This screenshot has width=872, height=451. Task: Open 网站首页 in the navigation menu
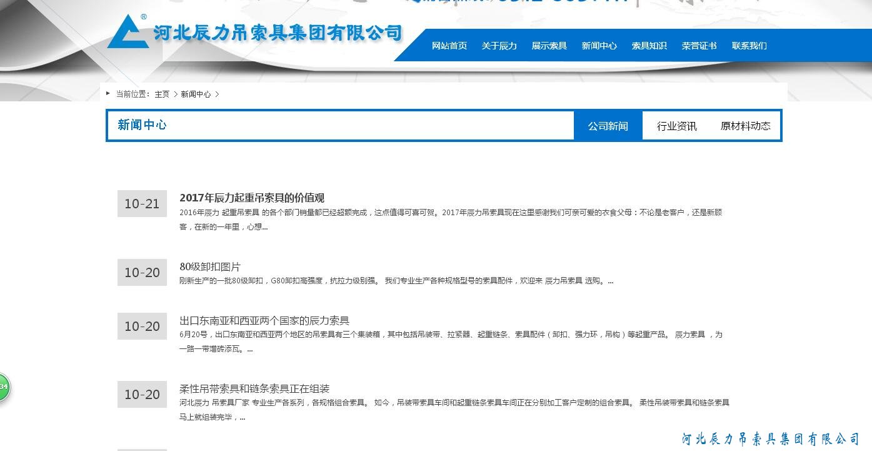(x=450, y=45)
